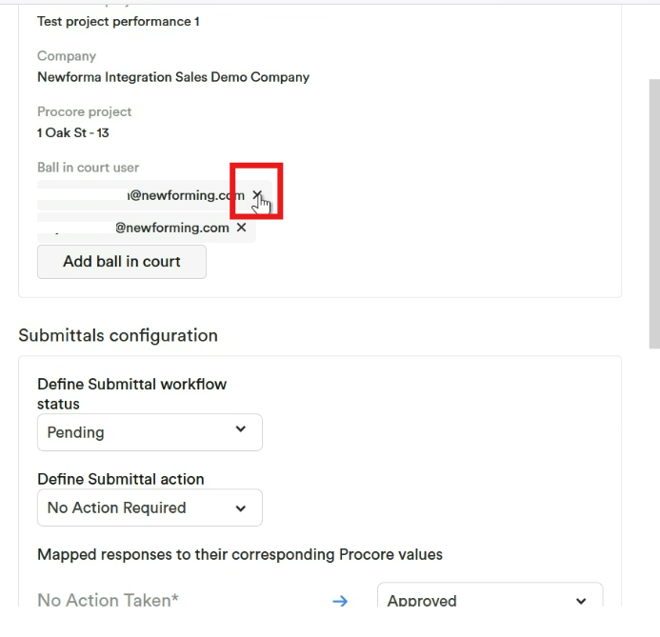
Task: Click the Add ball in court button
Action: (122, 261)
